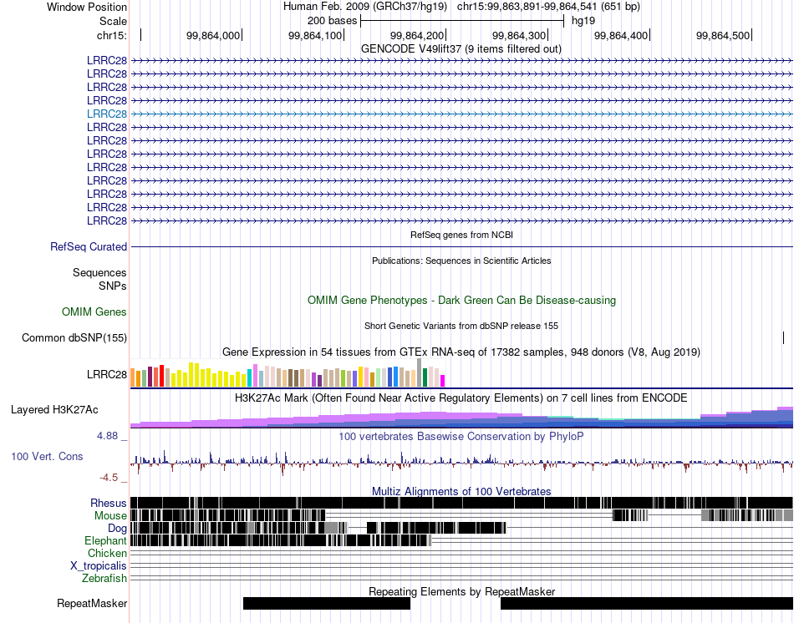
Task: Click the highlighted light-blue LRRC28 transcript label
Action: (x=107, y=114)
